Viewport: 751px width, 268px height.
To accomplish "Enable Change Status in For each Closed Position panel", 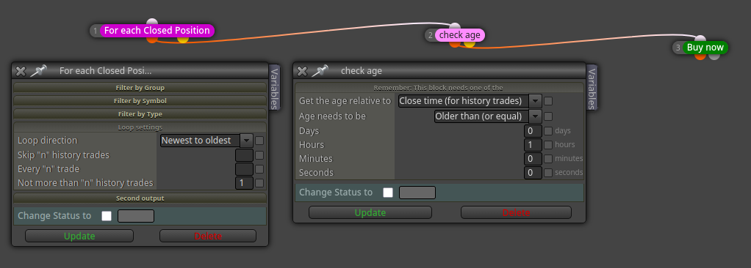I will pyautogui.click(x=107, y=216).
